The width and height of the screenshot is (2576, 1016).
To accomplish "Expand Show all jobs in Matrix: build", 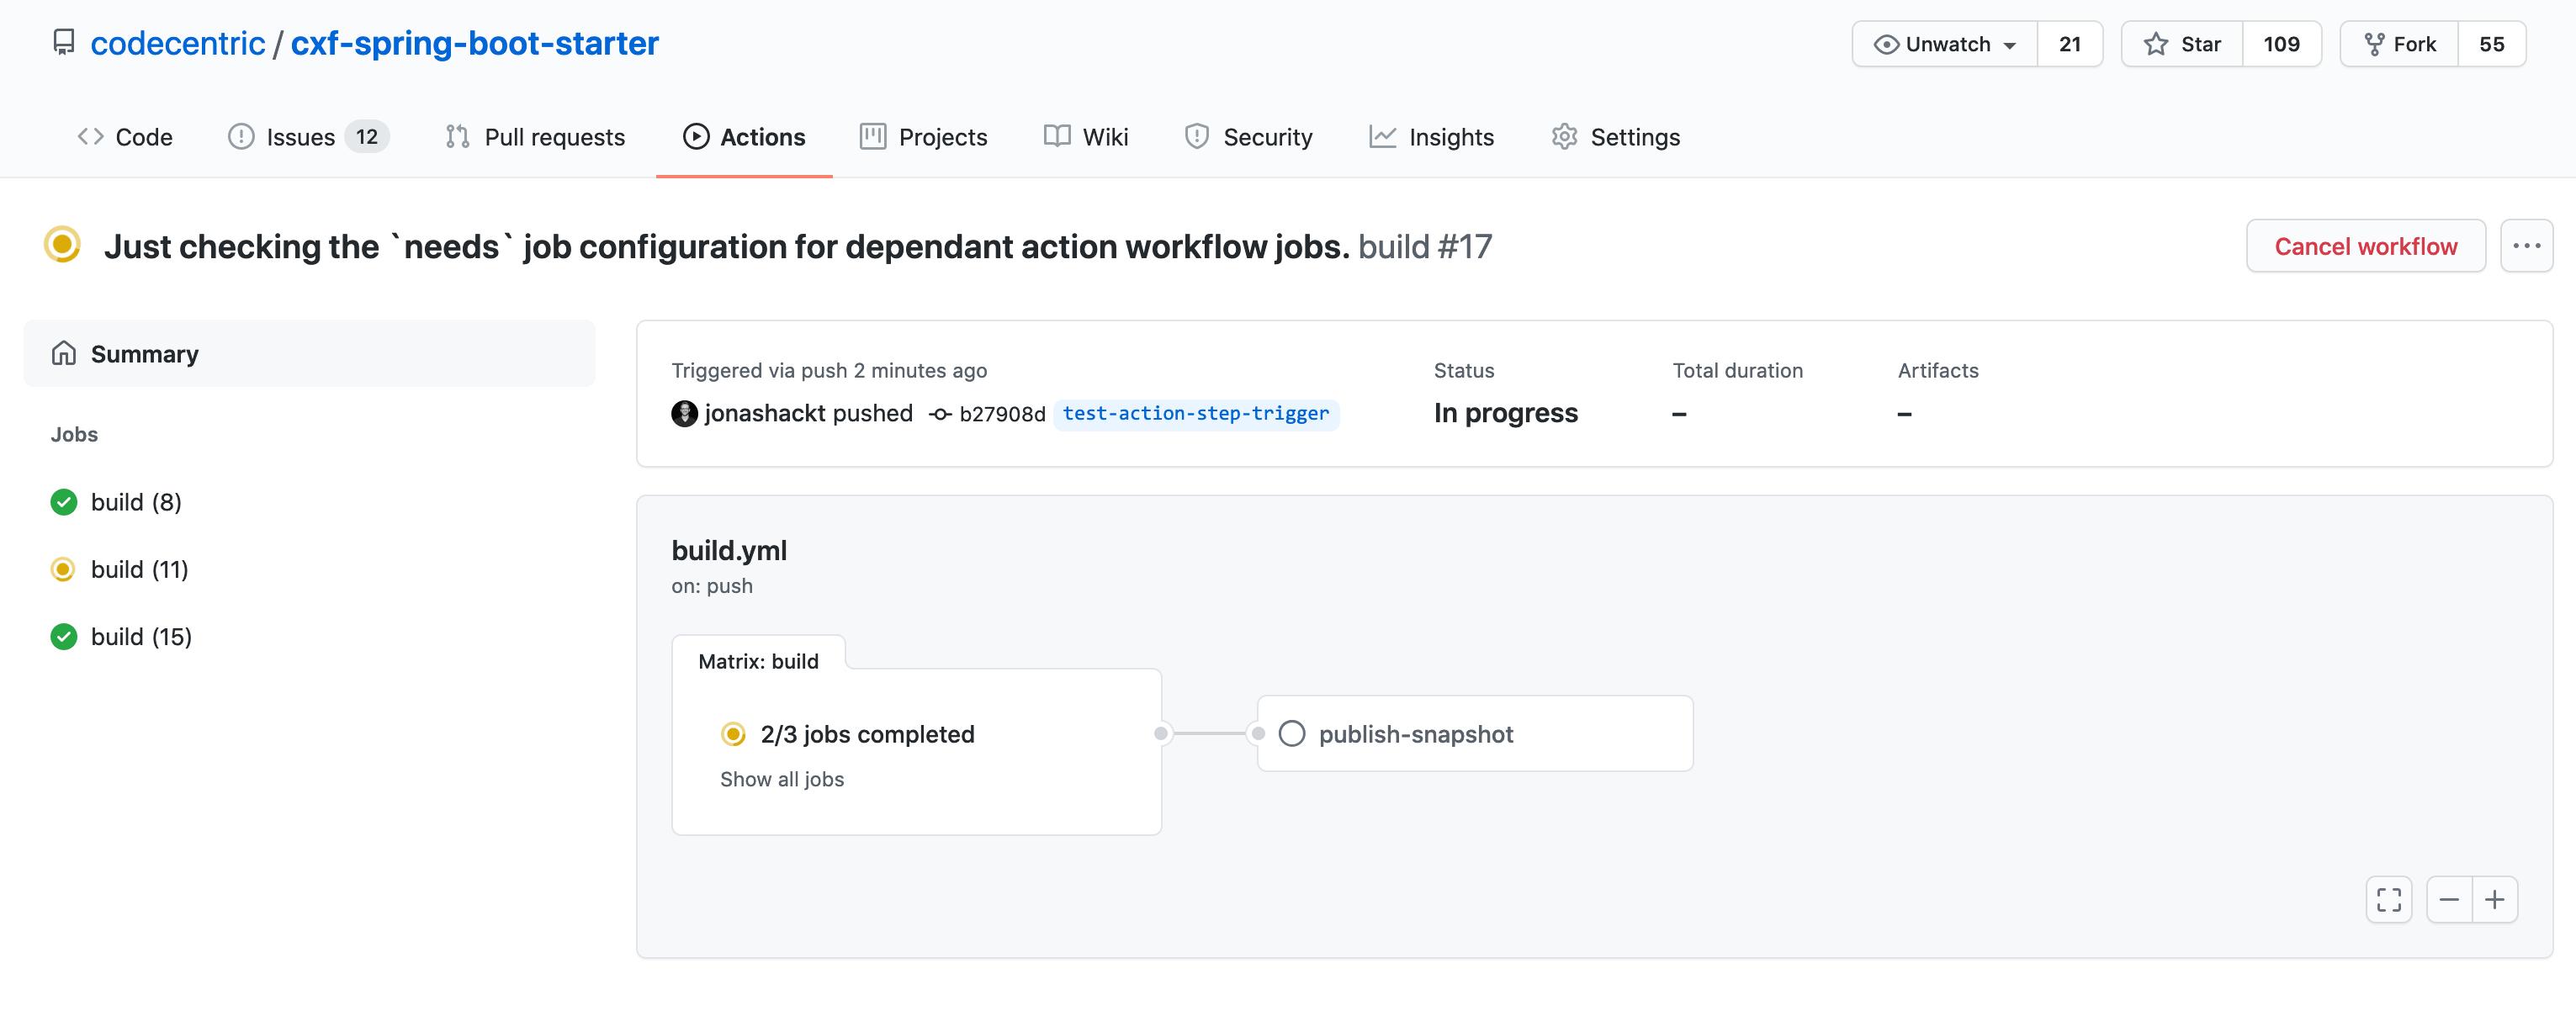I will (782, 779).
